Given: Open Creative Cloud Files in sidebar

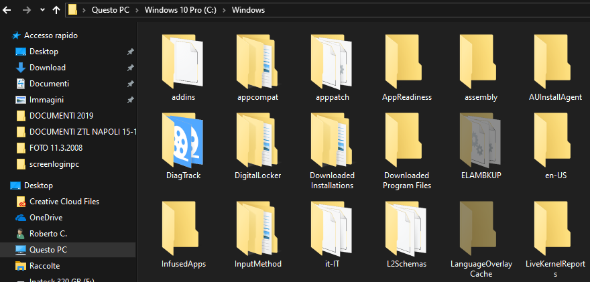Looking at the screenshot, I should (x=64, y=202).
